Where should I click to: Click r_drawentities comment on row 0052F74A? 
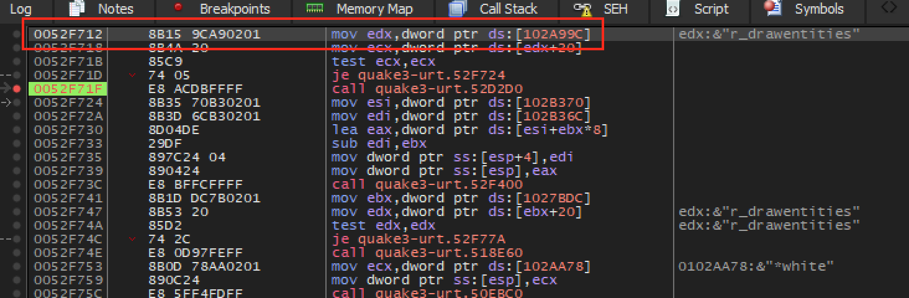click(769, 225)
